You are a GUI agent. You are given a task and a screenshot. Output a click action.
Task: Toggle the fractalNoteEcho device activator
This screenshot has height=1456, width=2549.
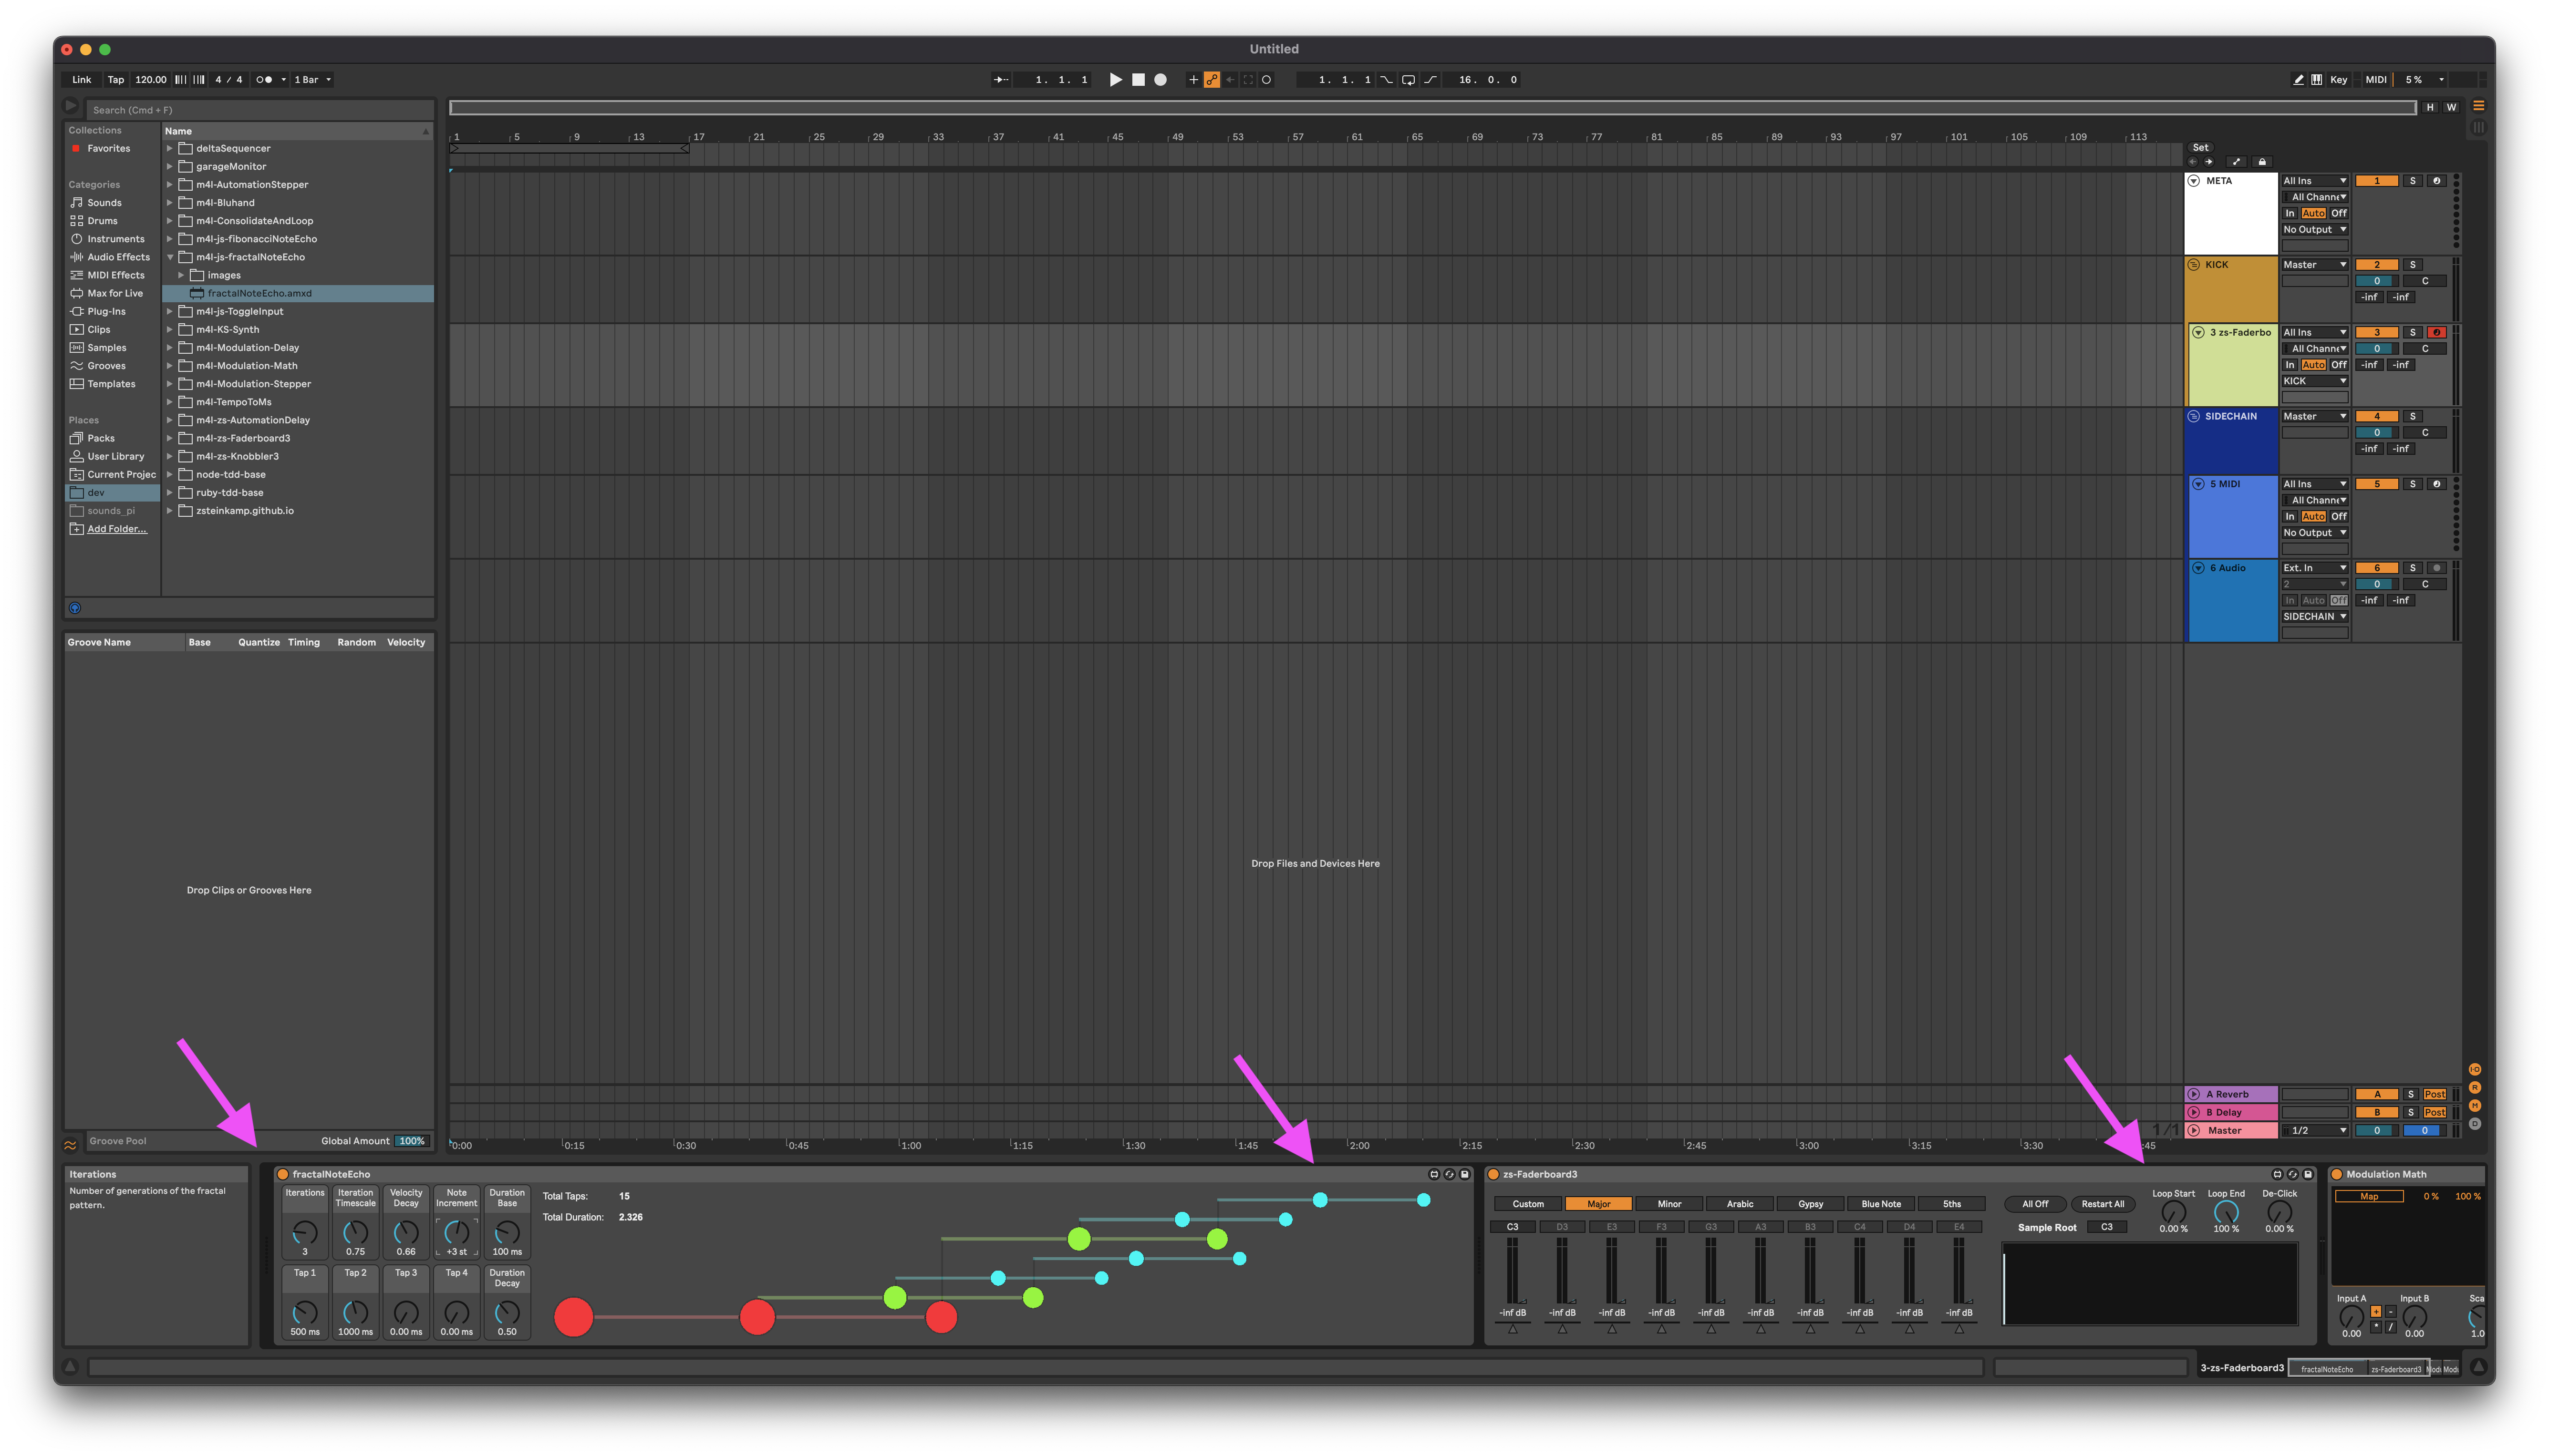(x=283, y=1174)
